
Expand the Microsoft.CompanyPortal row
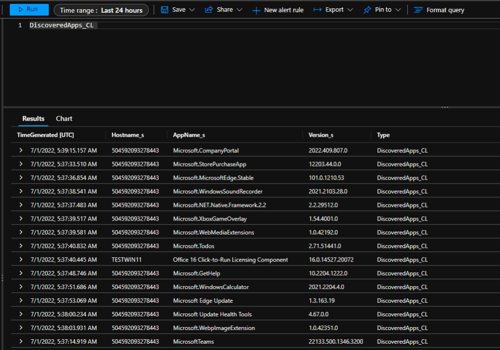click(x=21, y=150)
